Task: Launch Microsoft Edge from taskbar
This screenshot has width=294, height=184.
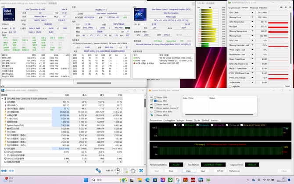Action: (x=147, y=180)
